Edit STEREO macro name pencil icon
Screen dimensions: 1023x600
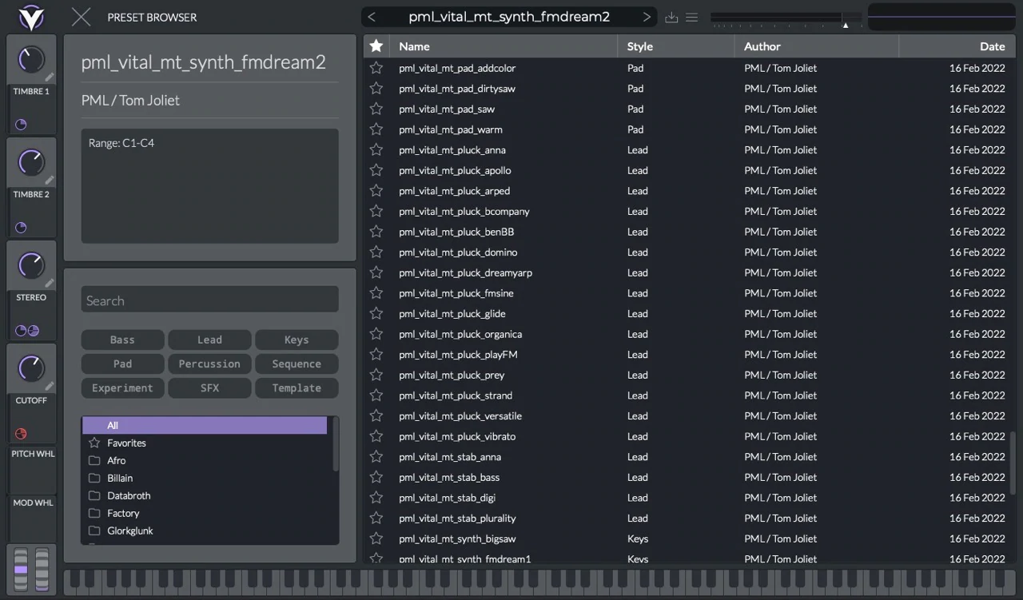50,284
